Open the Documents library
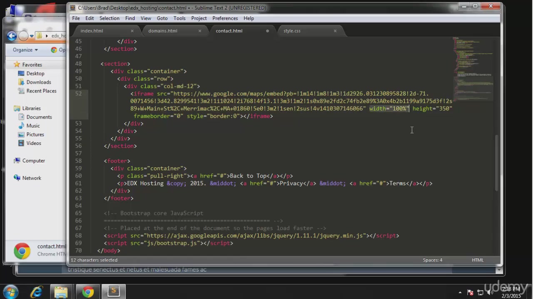533x299 pixels. click(39, 117)
